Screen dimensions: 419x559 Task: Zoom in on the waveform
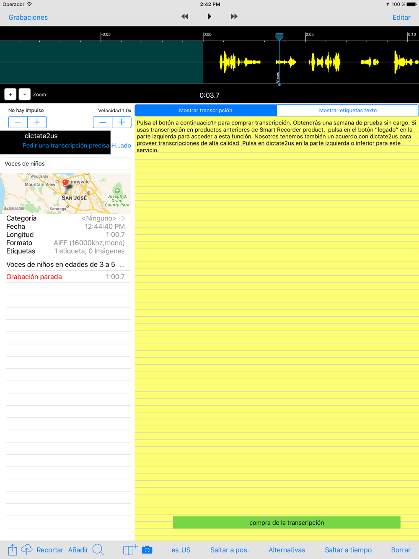click(10, 94)
